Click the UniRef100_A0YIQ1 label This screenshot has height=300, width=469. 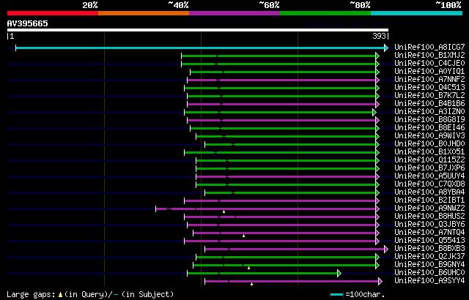coord(429,71)
